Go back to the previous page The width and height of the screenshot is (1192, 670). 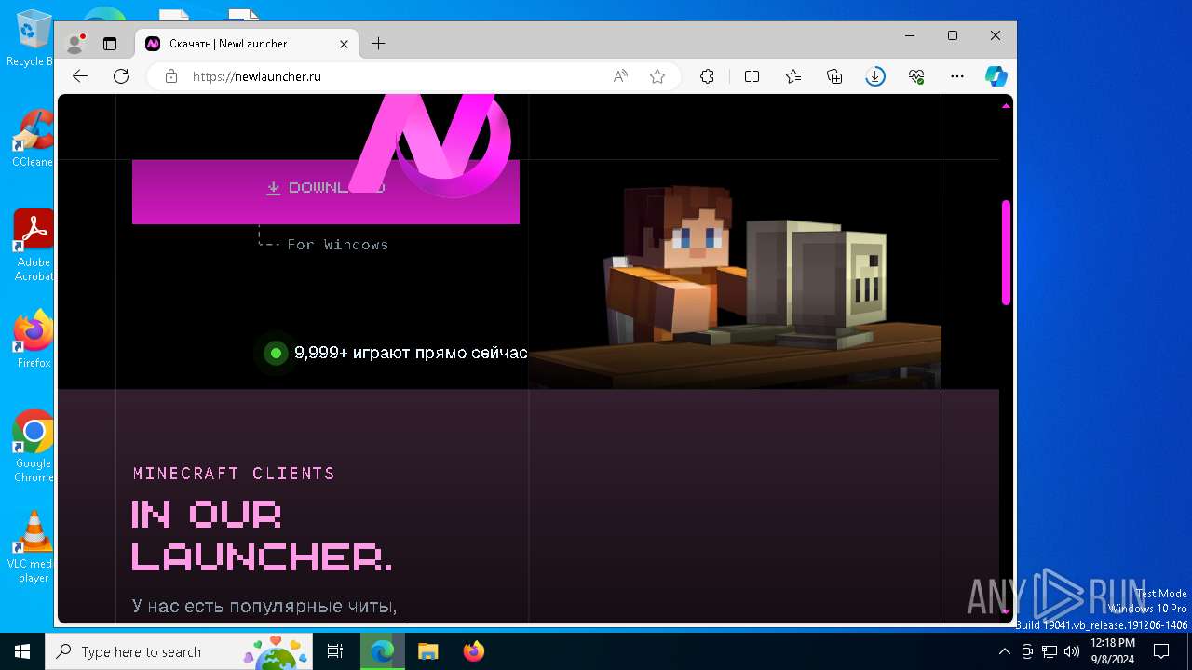[x=80, y=76]
